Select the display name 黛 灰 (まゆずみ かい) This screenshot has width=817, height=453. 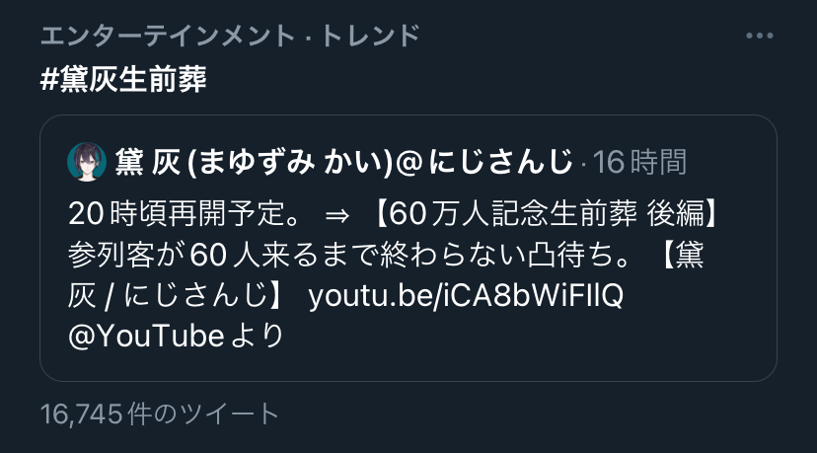click(x=254, y=162)
